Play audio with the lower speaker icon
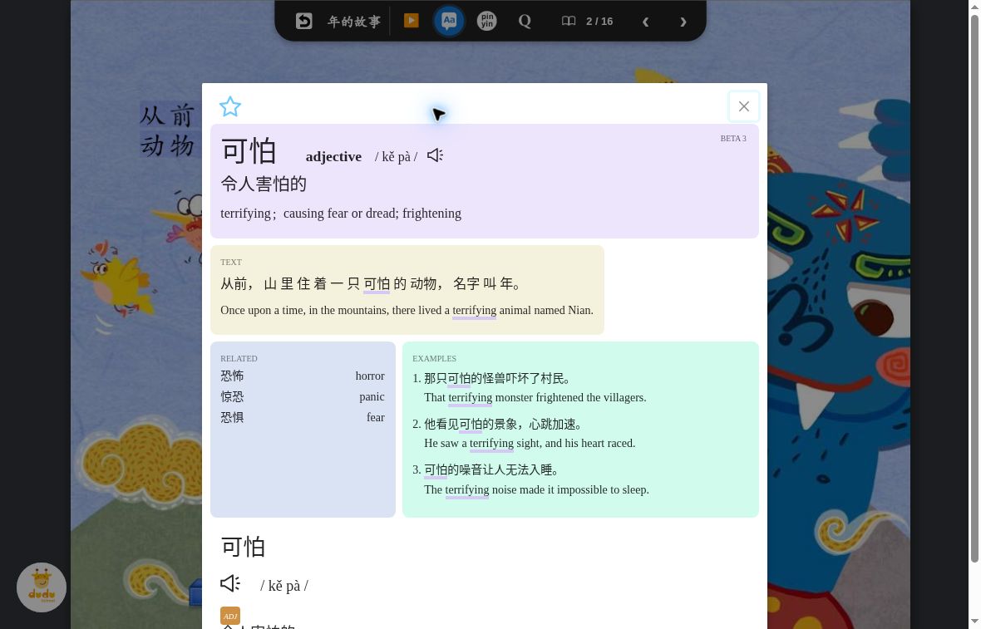 pyautogui.click(x=230, y=583)
